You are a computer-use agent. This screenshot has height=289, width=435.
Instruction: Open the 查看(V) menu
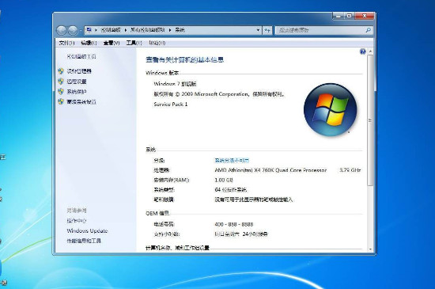(112, 43)
